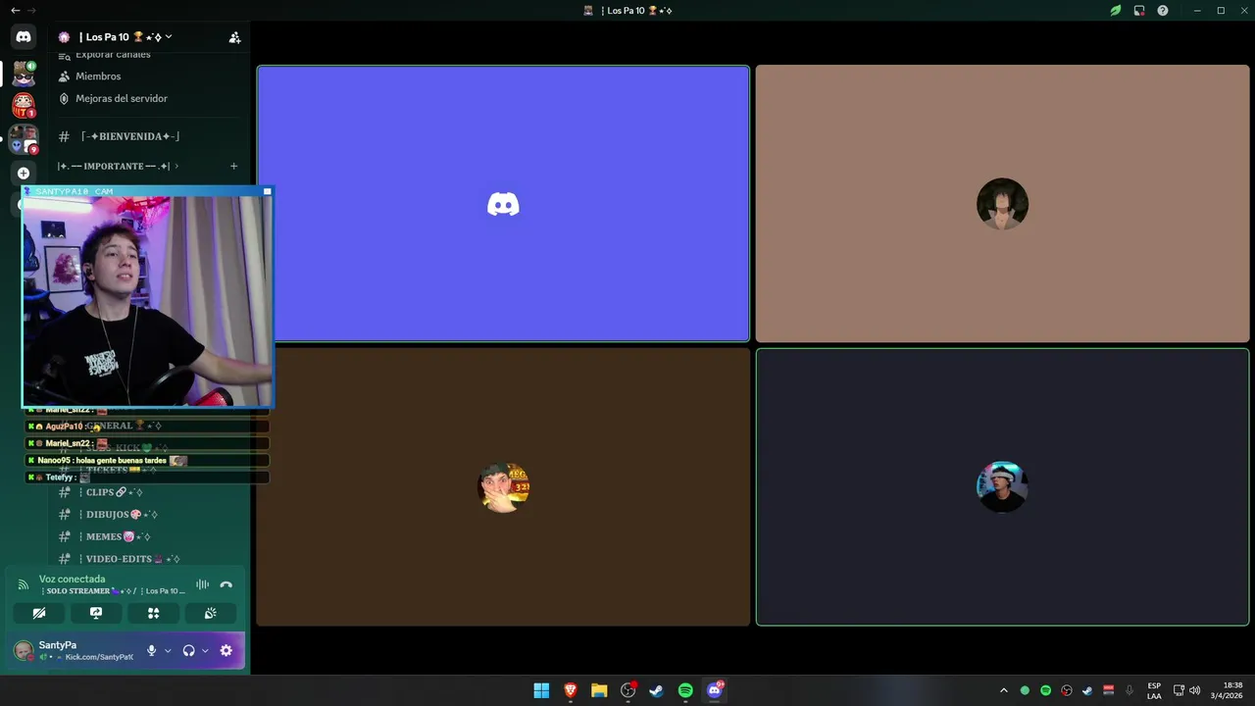Open Steam tray icon

[x=1087, y=690]
